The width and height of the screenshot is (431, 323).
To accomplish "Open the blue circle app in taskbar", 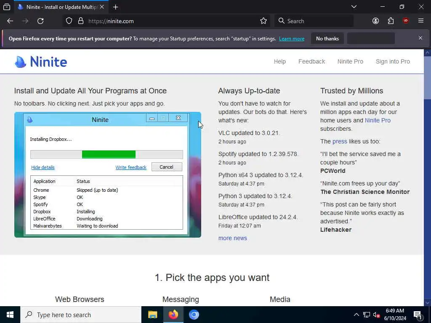I will [194, 315].
